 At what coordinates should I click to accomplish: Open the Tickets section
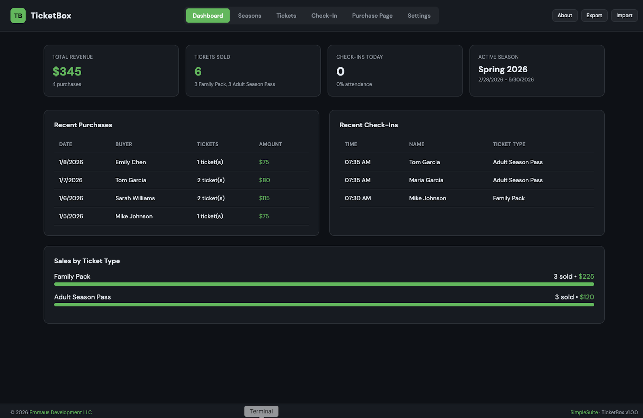coord(286,15)
